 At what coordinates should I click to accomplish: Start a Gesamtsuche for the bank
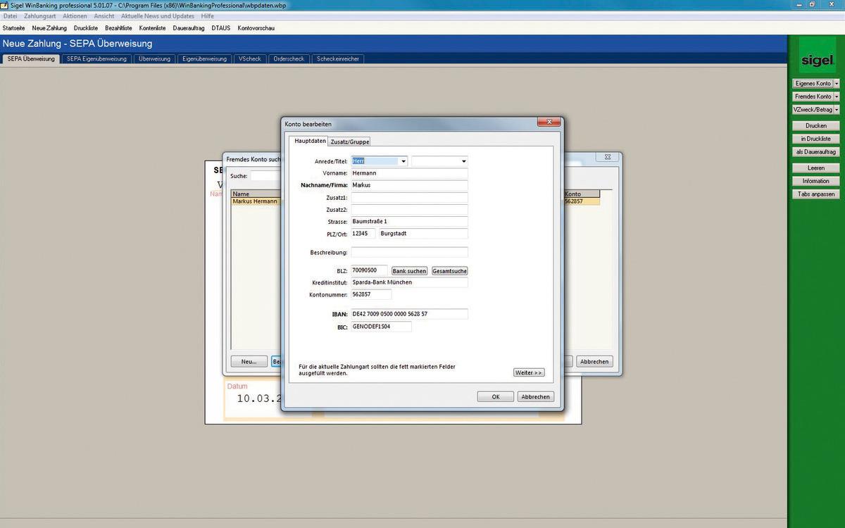coord(449,270)
